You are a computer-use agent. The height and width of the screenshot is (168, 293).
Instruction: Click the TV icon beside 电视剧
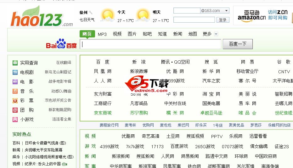point(15,72)
